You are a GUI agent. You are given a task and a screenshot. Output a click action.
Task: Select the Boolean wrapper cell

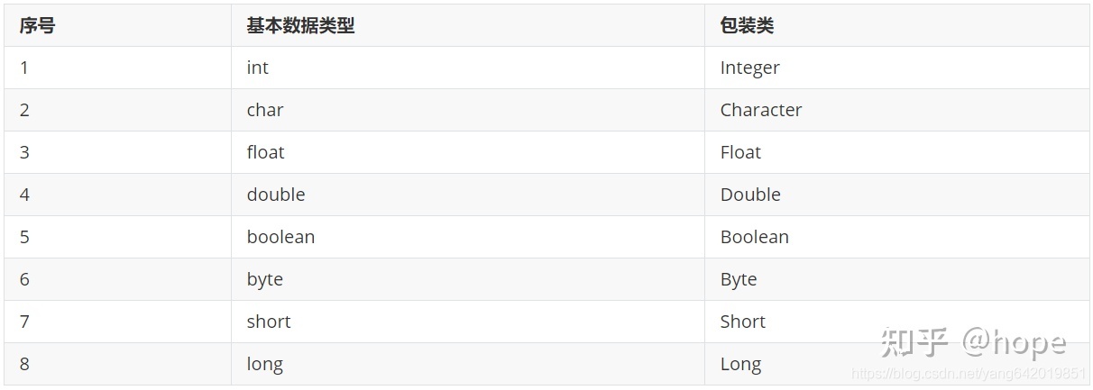(754, 237)
